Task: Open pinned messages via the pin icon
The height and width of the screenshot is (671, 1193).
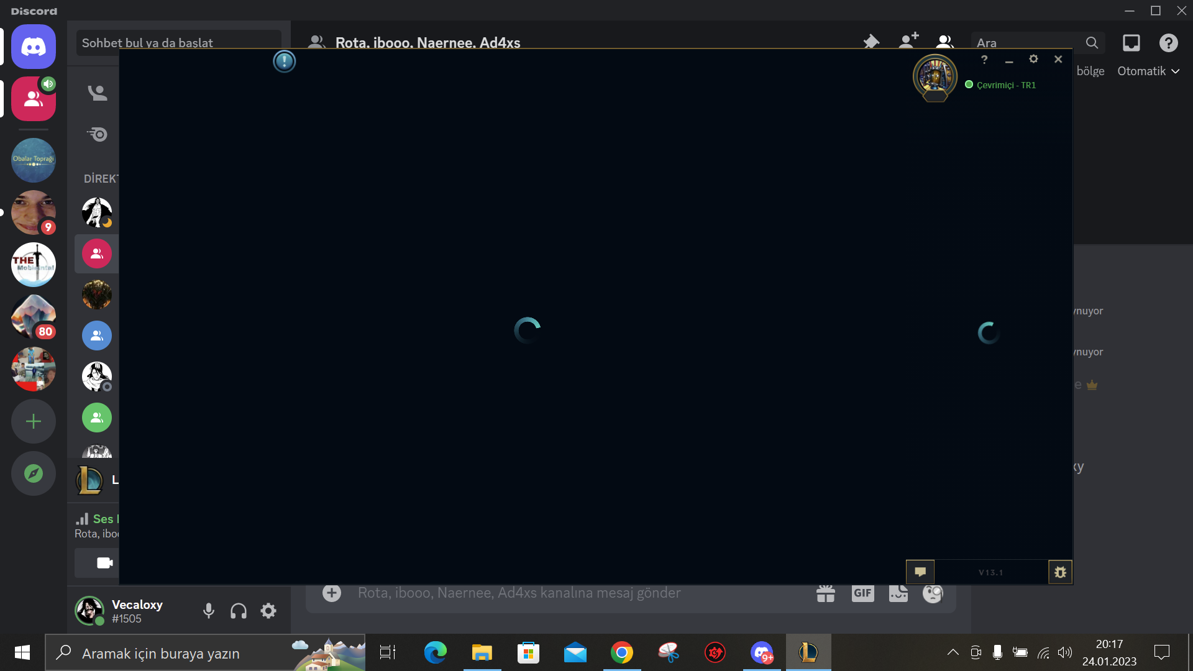Action: point(871,42)
